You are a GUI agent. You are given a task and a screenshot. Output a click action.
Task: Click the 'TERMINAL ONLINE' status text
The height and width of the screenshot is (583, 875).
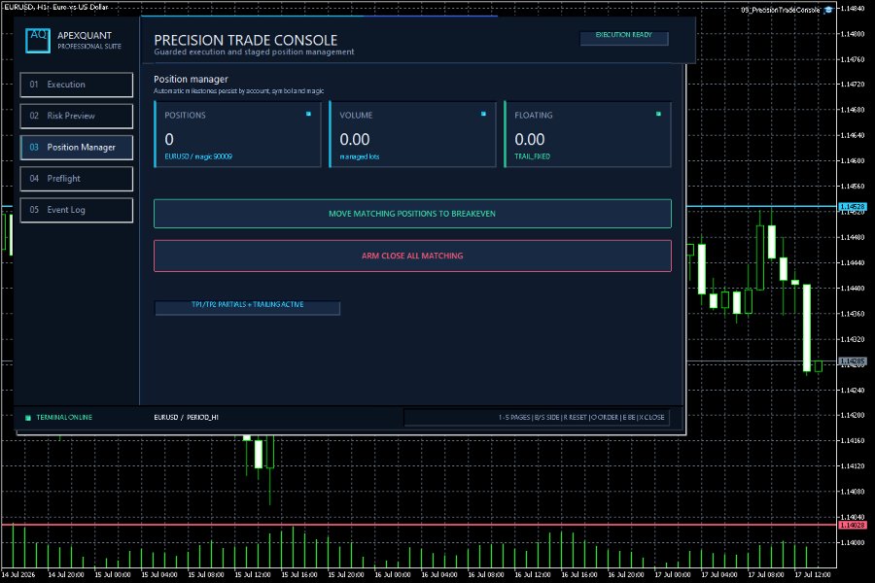[x=64, y=417]
